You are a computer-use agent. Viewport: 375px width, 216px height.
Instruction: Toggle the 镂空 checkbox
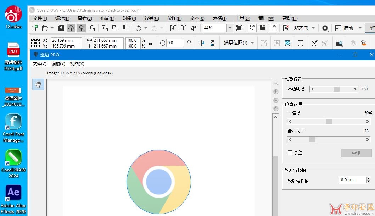[x=290, y=153]
